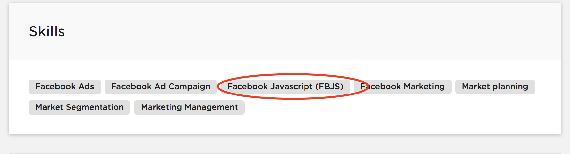
Task: Choose the Facebook Marketing skill tag
Action: 402,87
